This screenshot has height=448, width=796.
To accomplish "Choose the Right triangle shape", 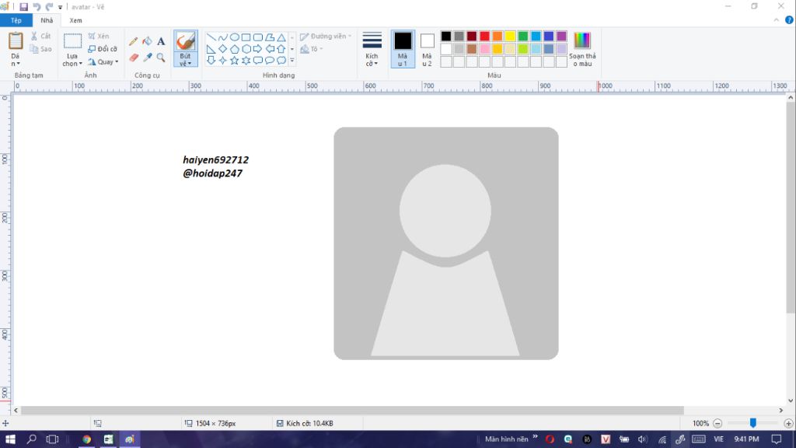I will pos(211,49).
